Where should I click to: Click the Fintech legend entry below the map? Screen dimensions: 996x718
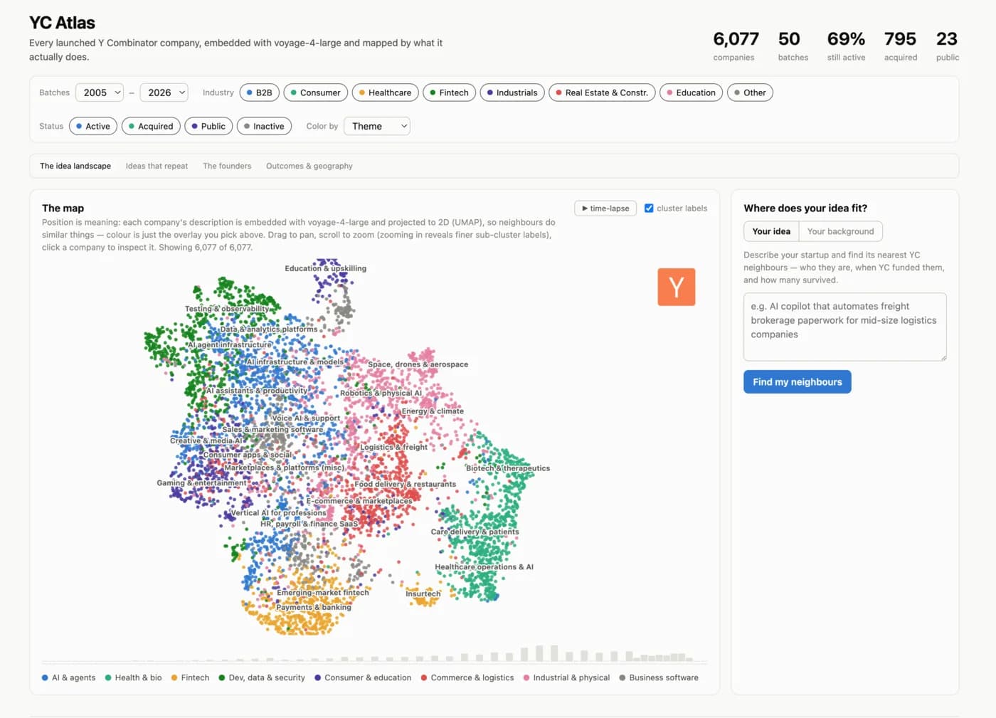[190, 677]
